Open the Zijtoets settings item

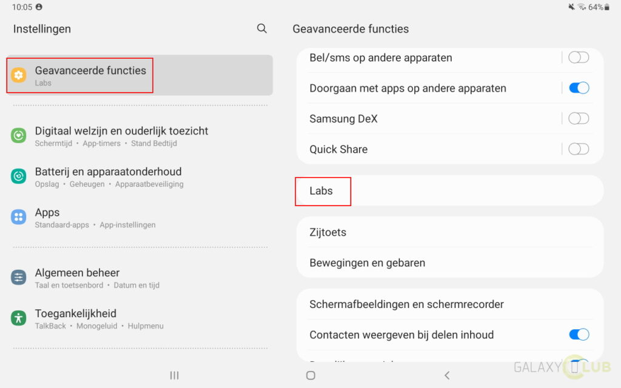(x=450, y=232)
